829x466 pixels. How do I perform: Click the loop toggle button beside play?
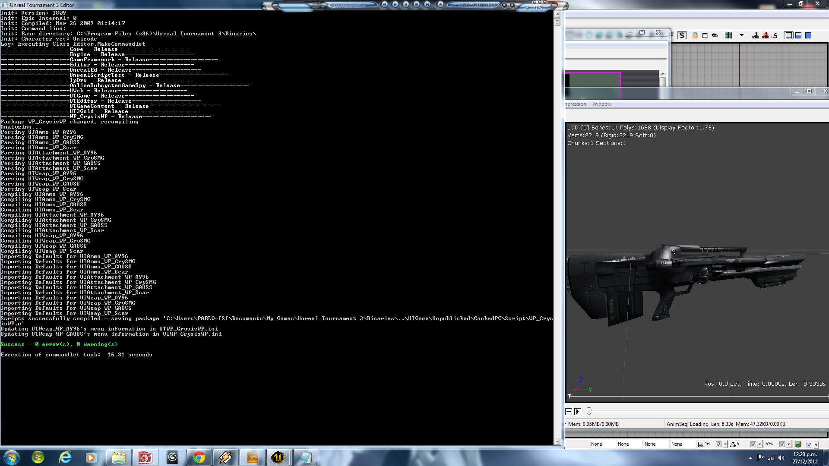click(569, 412)
